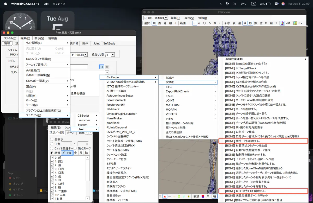Toggle the red triangle bone display icon
Viewport: 313px width, 203px height.
click(x=165, y=196)
